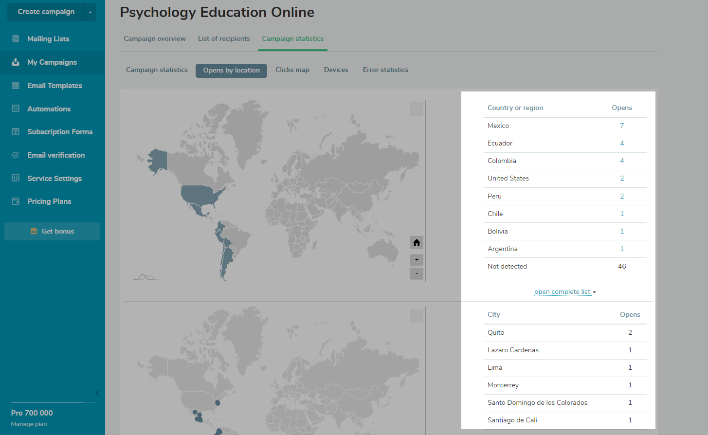Click the Mailing Lists sidebar icon
The image size is (708, 435).
[16, 39]
